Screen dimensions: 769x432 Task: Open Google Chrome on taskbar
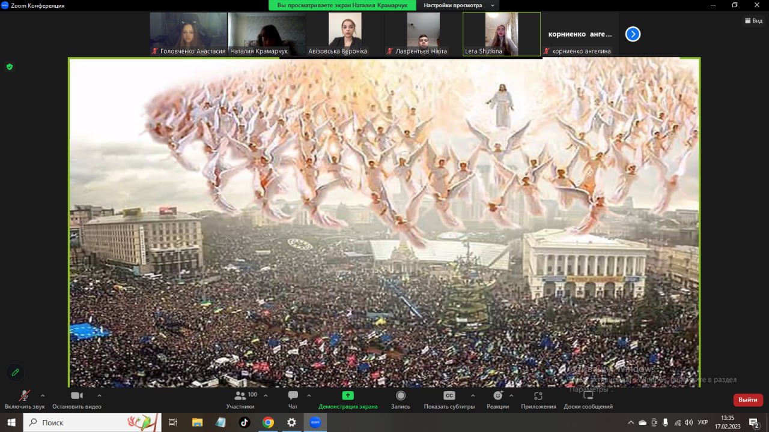(268, 422)
